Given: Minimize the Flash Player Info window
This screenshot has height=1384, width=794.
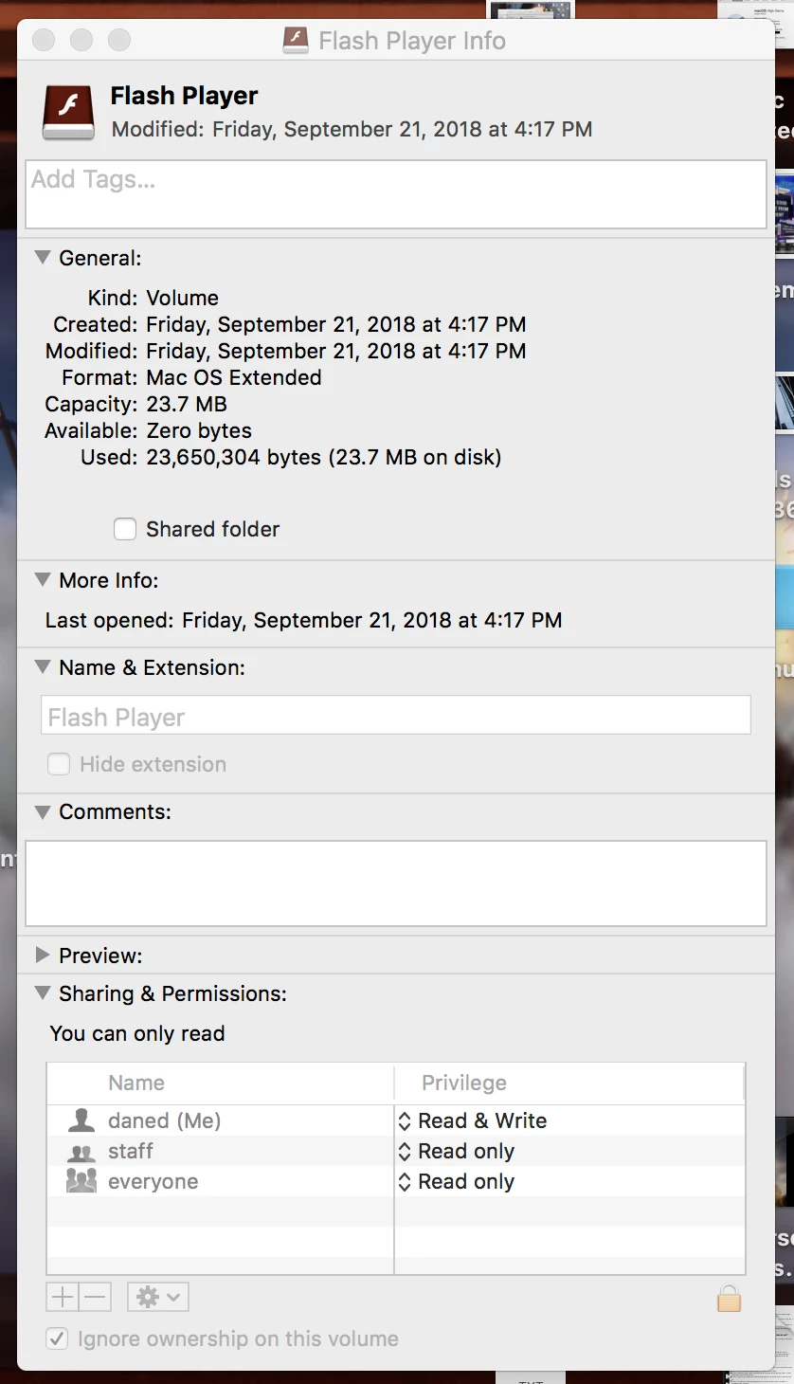Looking at the screenshot, I should pos(82,40).
